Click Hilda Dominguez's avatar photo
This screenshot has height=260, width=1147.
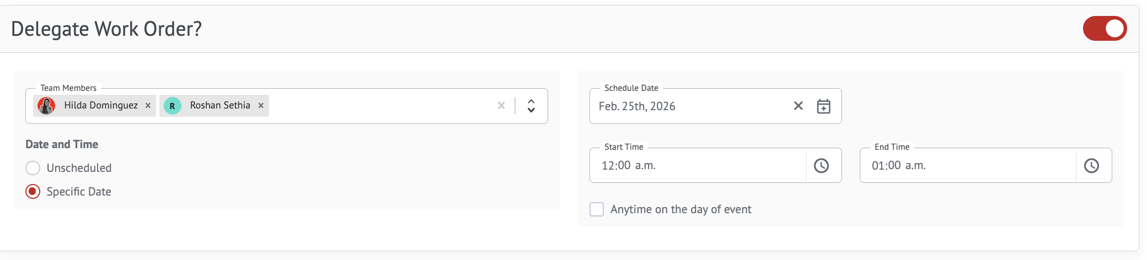[x=46, y=106]
